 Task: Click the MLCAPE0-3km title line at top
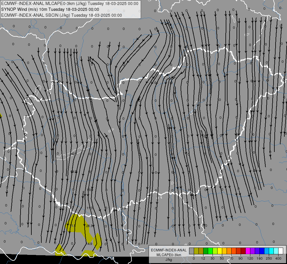pos(70,4)
